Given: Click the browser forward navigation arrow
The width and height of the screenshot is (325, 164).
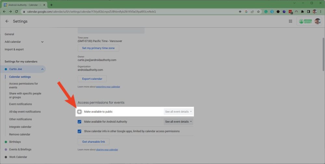Looking at the screenshot, I should [10, 12].
